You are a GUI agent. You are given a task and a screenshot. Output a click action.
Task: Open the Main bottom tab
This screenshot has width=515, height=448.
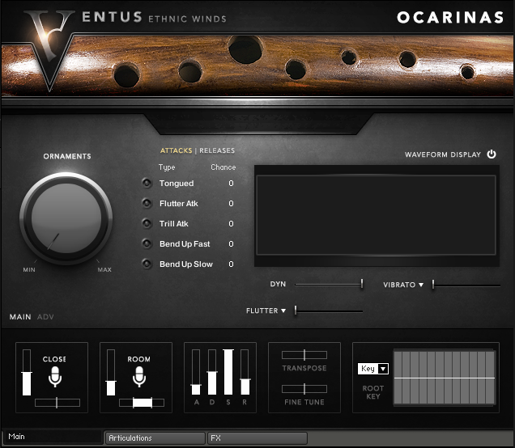tap(53, 437)
